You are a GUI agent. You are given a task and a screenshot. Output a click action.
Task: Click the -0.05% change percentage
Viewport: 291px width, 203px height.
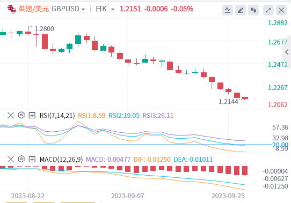click(182, 9)
